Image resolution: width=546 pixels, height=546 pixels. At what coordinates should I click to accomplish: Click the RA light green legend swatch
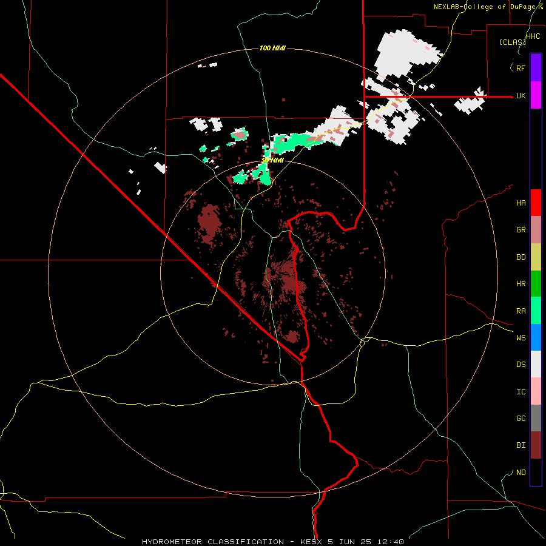click(536, 311)
